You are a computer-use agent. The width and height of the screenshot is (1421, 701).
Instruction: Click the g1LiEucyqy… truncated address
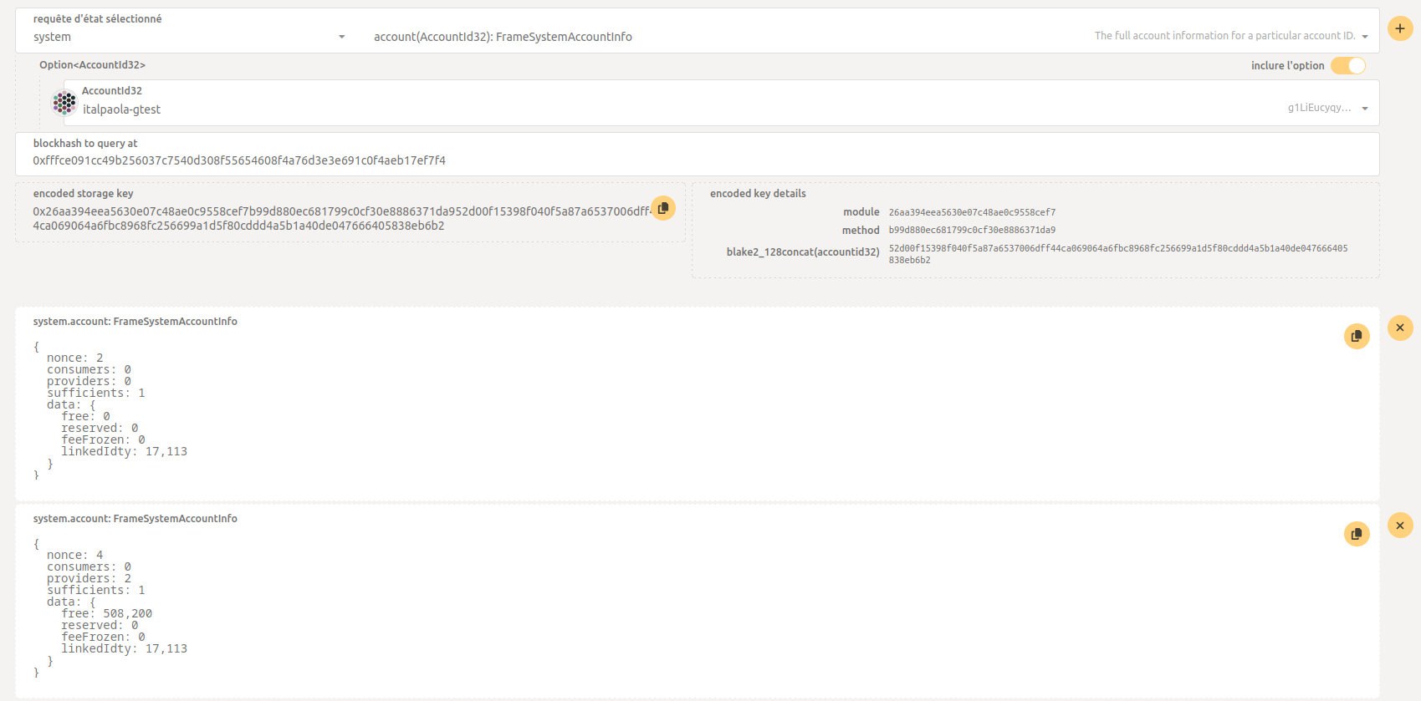point(1318,108)
